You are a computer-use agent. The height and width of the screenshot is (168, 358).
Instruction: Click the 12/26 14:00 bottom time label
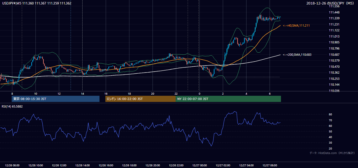click(82, 165)
